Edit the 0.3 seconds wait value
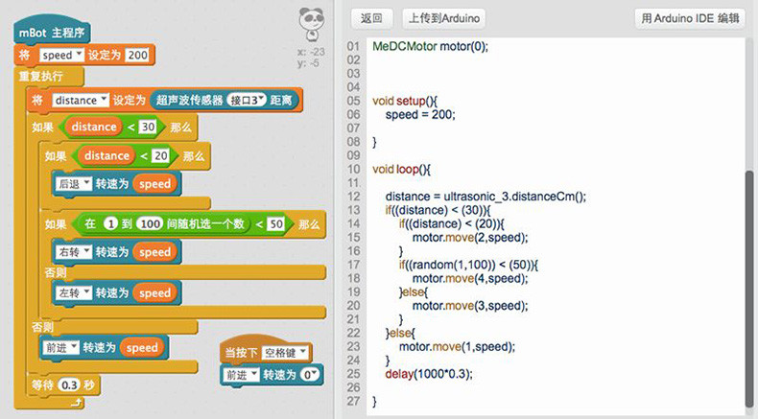 tap(70, 385)
